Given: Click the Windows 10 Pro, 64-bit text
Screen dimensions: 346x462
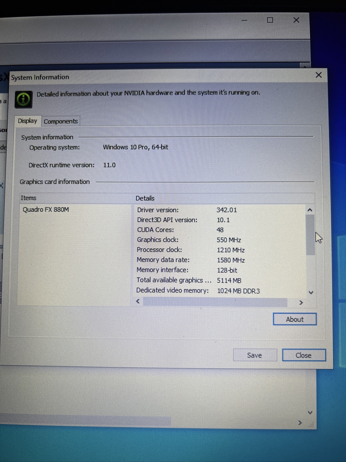Looking at the screenshot, I should 136,147.
